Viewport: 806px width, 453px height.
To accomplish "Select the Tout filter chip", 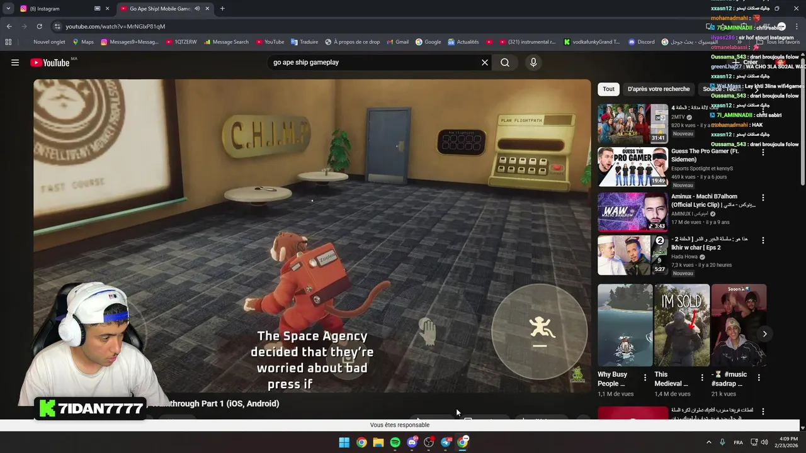I will [608, 89].
